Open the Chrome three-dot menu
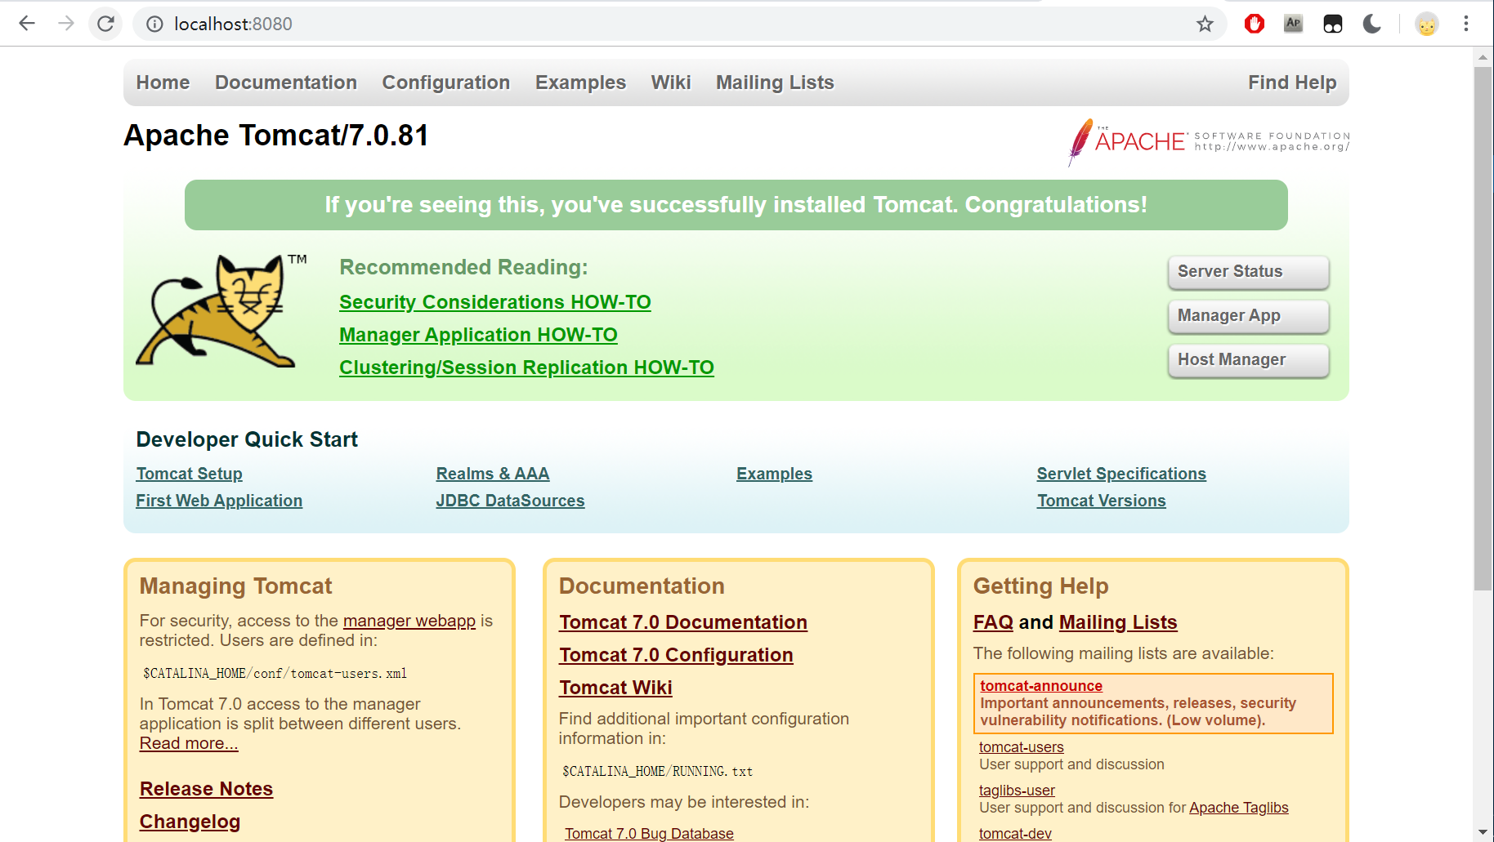This screenshot has width=1494, height=842. point(1466,24)
